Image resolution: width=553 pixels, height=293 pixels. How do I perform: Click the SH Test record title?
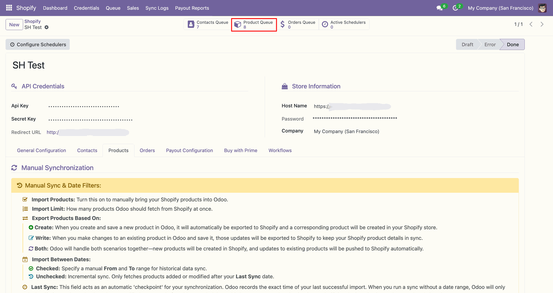pyautogui.click(x=29, y=65)
